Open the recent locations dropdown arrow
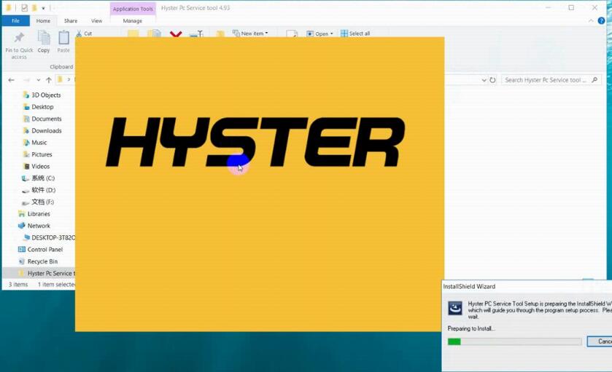This screenshot has height=372, width=612. [38, 80]
